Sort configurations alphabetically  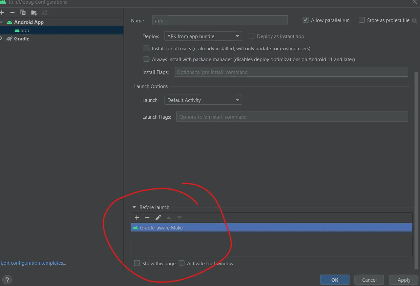[44, 12]
